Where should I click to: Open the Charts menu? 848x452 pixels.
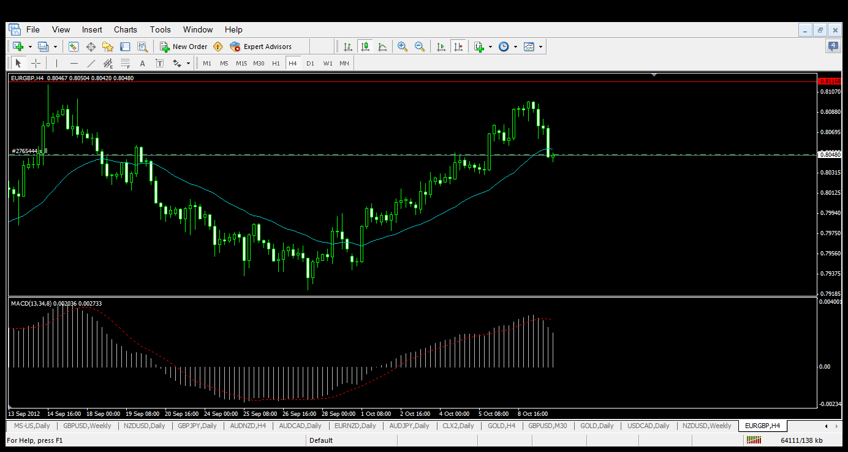coord(126,29)
